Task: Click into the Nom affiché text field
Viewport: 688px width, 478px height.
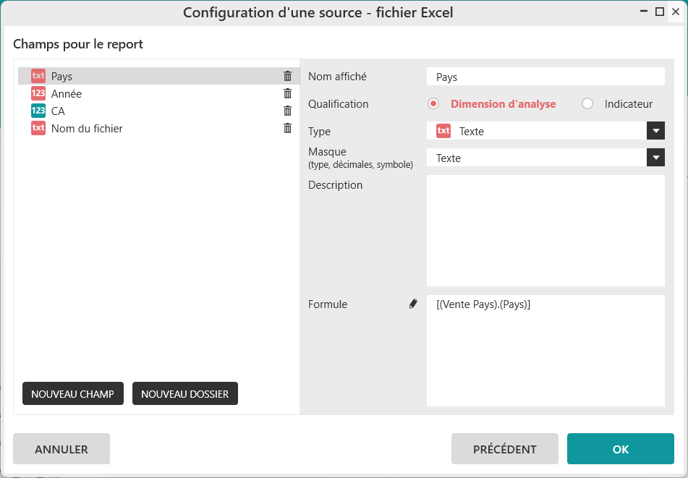Action: click(x=545, y=77)
